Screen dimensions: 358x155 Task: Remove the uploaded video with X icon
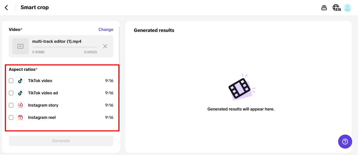click(x=105, y=46)
